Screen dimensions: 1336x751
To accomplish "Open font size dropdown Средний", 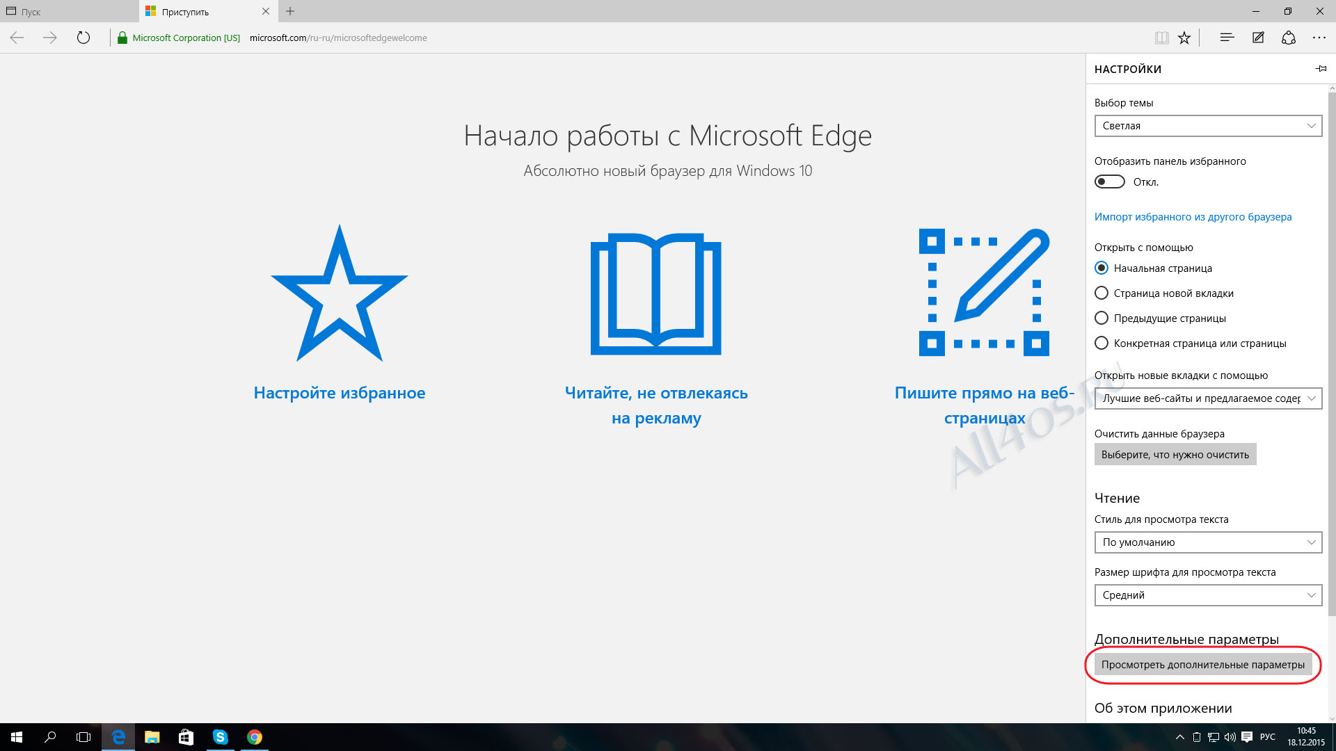I will (x=1208, y=595).
